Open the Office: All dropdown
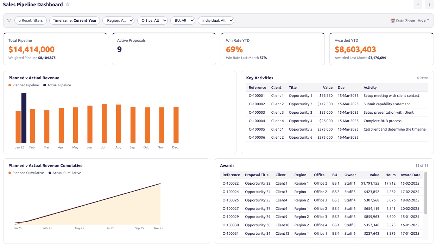 point(153,20)
